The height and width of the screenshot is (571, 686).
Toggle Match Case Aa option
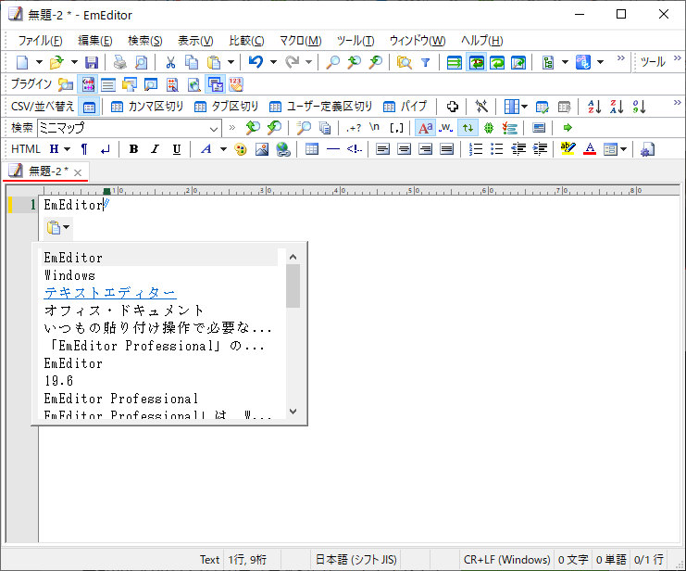425,128
